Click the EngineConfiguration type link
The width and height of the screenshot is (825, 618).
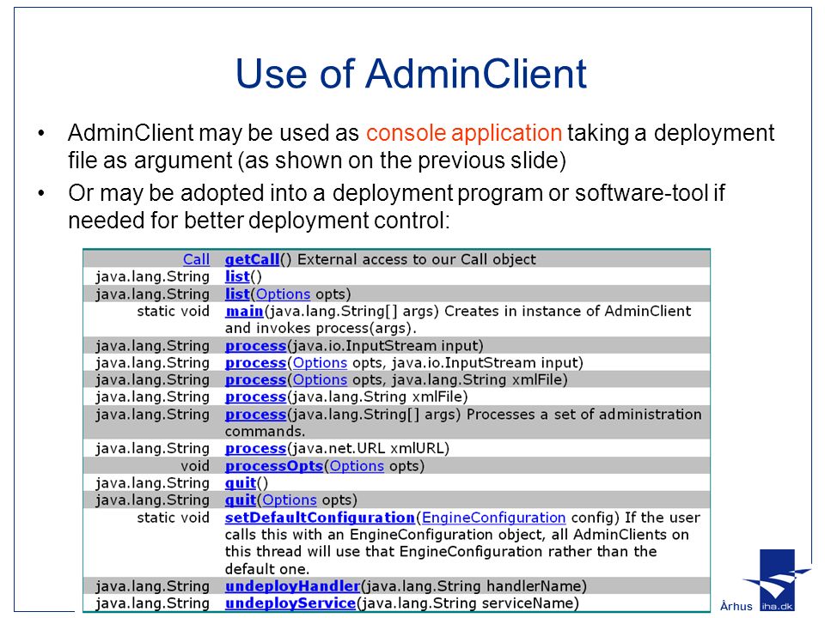click(493, 518)
